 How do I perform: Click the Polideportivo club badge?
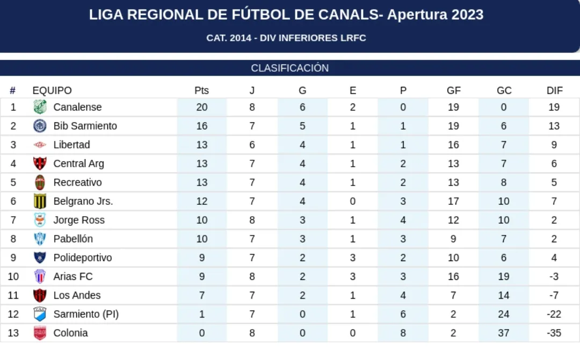tap(40, 257)
